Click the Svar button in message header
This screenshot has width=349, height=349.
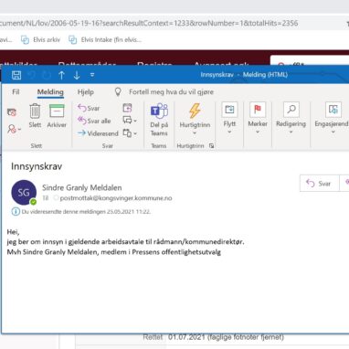pyautogui.click(x=319, y=184)
